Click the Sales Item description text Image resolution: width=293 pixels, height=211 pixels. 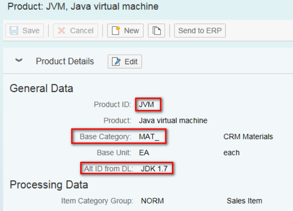coord(245,201)
